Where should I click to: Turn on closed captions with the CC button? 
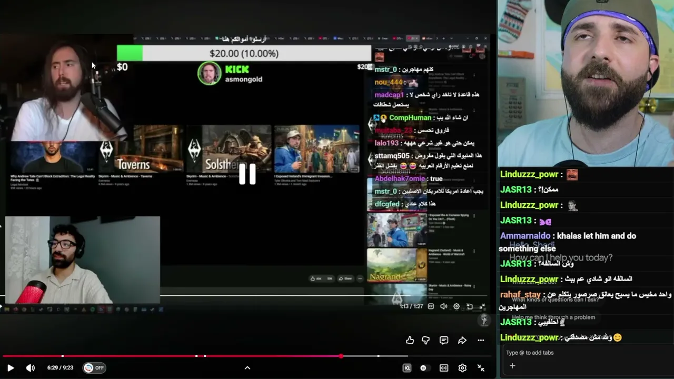point(444,368)
